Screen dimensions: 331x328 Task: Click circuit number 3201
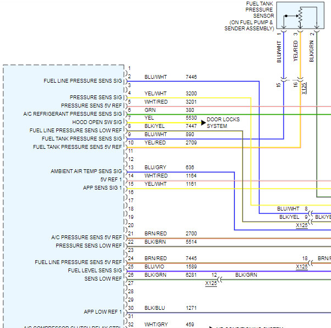click(191, 101)
